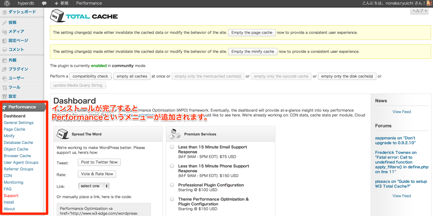Select the メディア sidebar icon
433x216 pixels.
pyautogui.click(x=4, y=31)
